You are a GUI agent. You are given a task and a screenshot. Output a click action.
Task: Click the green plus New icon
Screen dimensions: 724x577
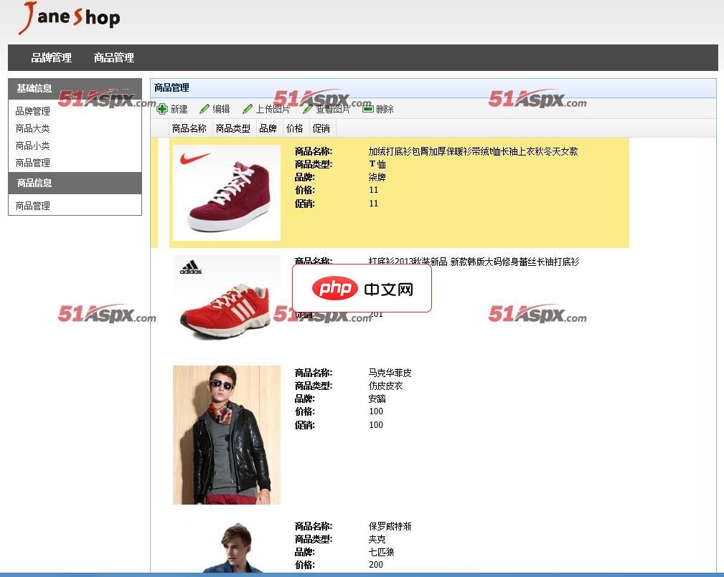pyautogui.click(x=162, y=109)
